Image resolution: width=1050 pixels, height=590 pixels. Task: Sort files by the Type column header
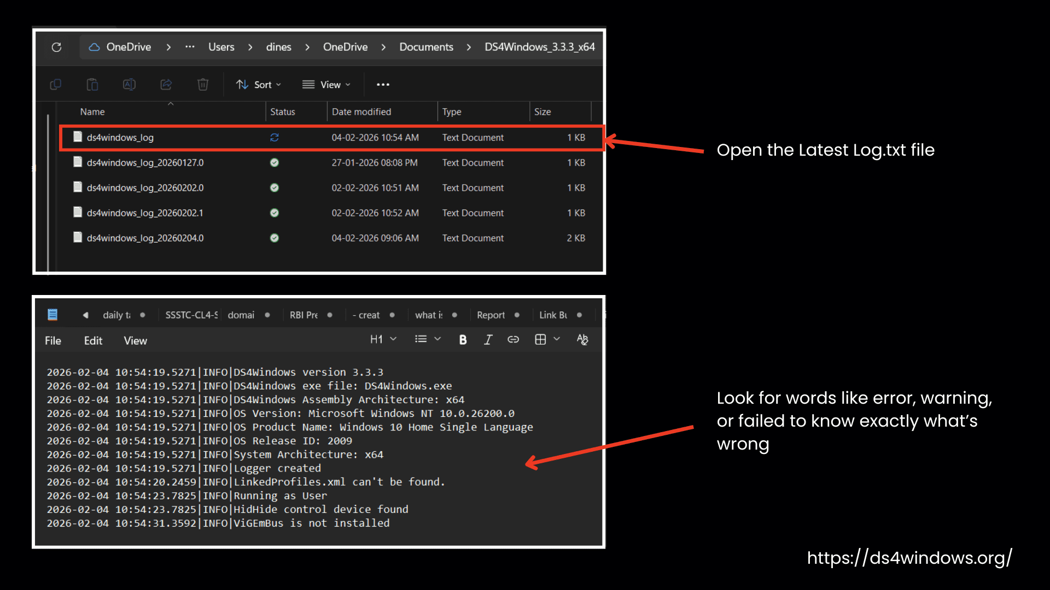(452, 112)
